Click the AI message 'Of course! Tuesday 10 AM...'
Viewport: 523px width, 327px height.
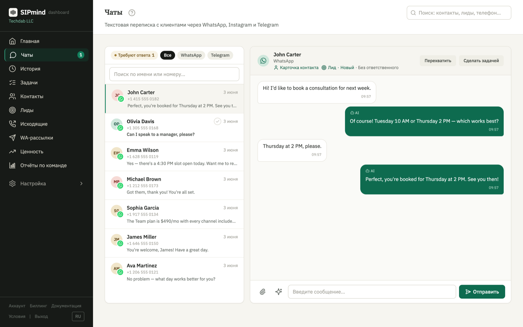[424, 121]
